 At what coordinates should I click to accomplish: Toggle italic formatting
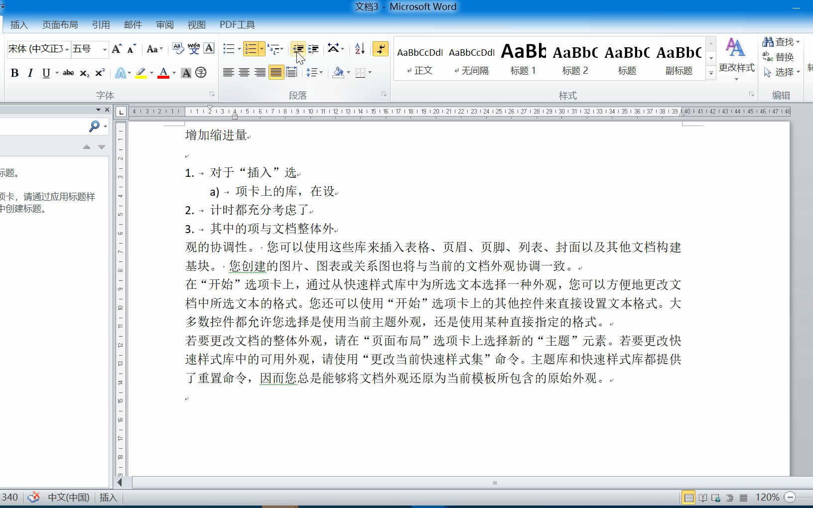click(x=30, y=73)
